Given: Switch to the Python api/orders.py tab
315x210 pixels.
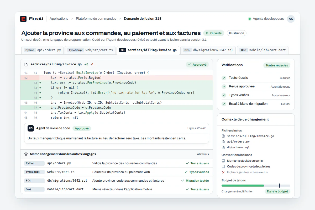Looking at the screenshot, I should [x=43, y=50].
